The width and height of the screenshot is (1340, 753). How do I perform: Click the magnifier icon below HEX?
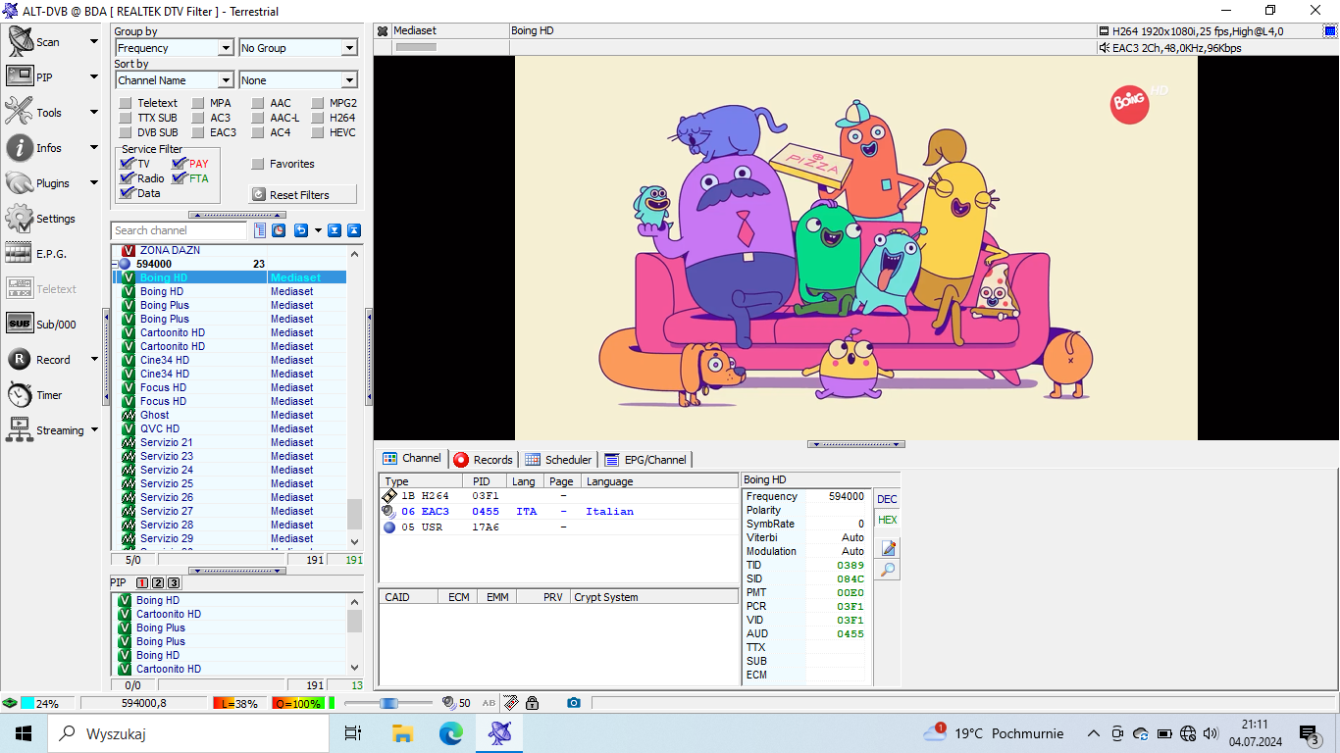888,570
